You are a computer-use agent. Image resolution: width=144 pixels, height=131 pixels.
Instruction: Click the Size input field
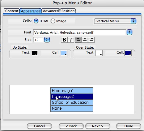point(38,40)
